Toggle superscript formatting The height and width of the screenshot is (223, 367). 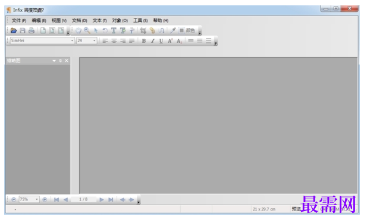click(x=170, y=40)
